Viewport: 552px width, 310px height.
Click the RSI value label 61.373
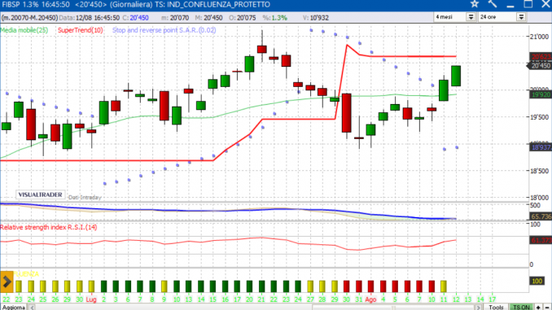pos(541,240)
